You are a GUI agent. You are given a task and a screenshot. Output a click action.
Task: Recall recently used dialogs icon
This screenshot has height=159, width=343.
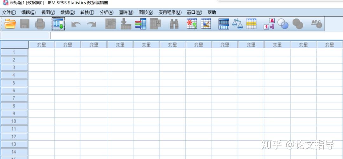[58, 24]
